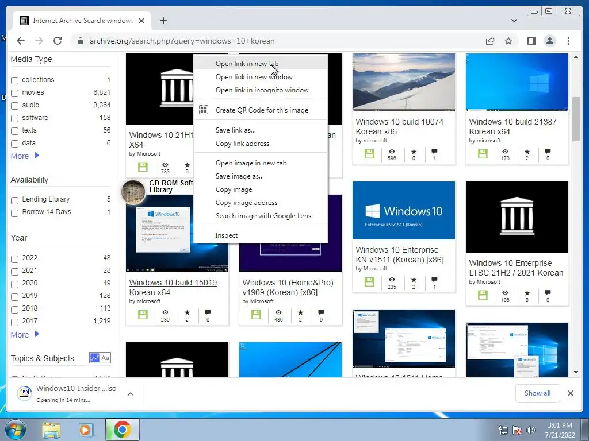Click the blue Windows 10 Enterprise KN thumbnail
This screenshot has height=441, width=589.
click(x=403, y=210)
